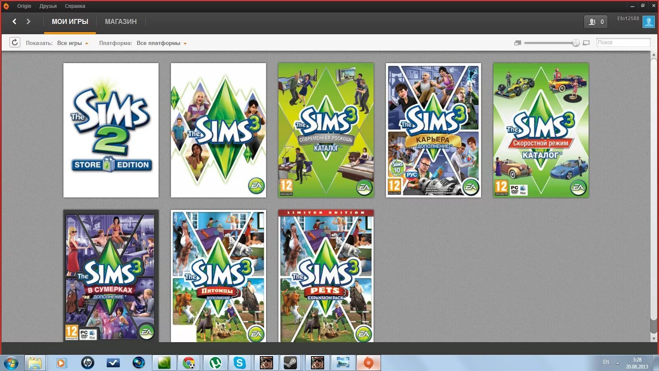Open the Origin taskbar icon
The height and width of the screenshot is (371, 659).
click(368, 363)
